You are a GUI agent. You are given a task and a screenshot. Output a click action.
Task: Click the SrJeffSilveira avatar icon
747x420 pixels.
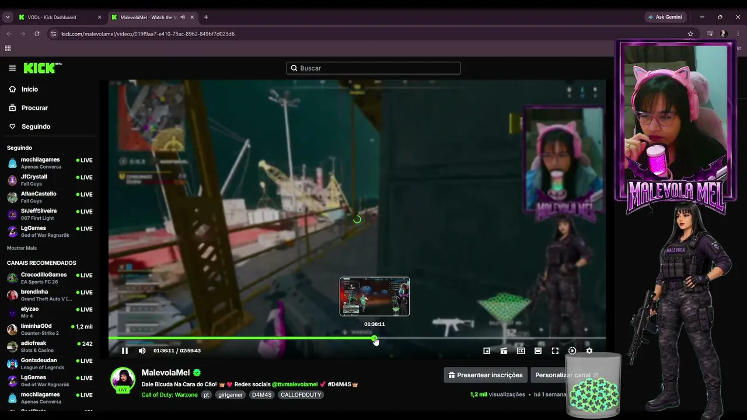click(x=12, y=215)
